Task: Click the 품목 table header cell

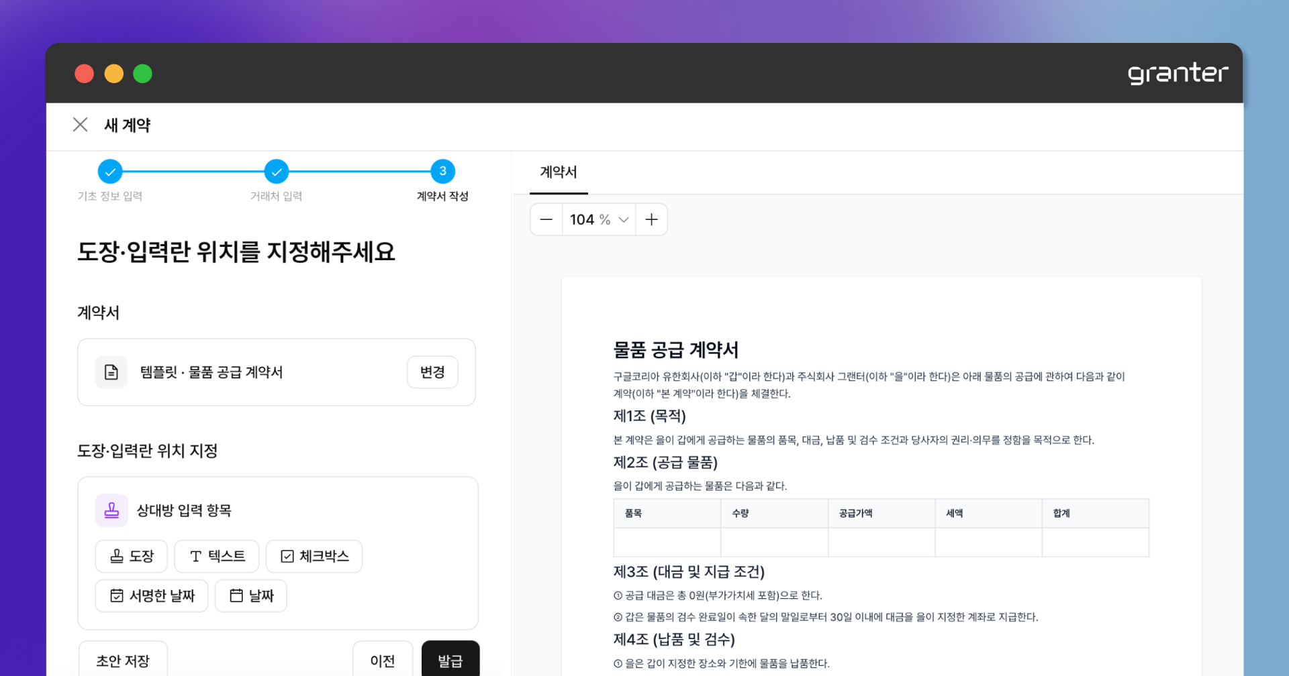Action: click(x=667, y=513)
